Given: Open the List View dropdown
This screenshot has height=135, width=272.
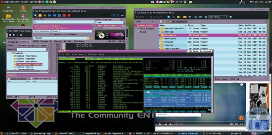Looking at the screenshot, I should point(218,17).
